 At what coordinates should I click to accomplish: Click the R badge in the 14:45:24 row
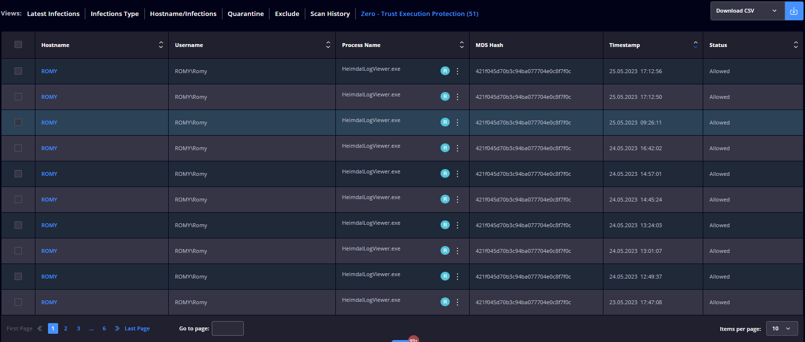pos(445,199)
